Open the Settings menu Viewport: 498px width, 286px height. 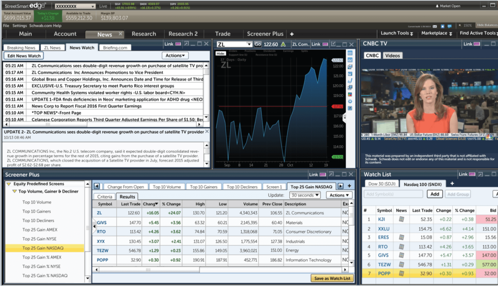pyautogui.click(x=19, y=26)
